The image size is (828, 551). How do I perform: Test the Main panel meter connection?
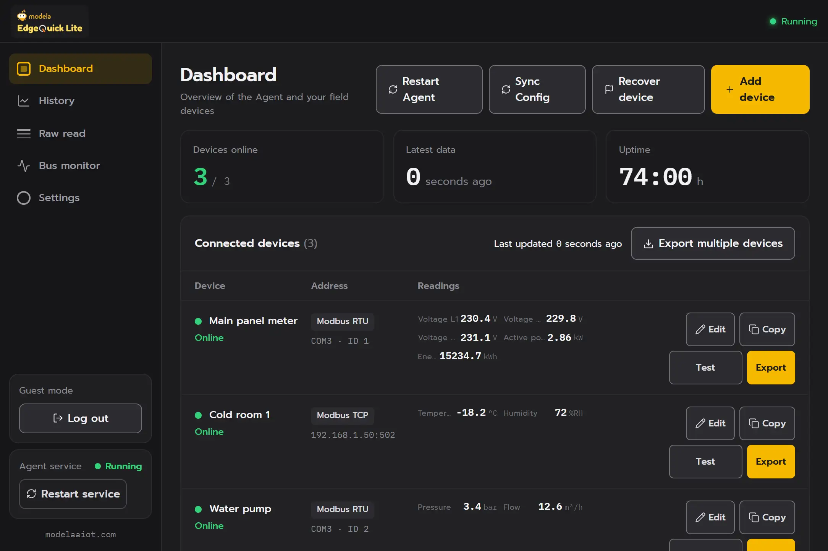(x=705, y=368)
